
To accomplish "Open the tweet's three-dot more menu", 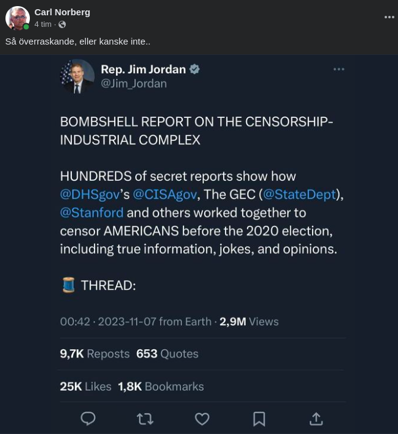I will pos(339,70).
